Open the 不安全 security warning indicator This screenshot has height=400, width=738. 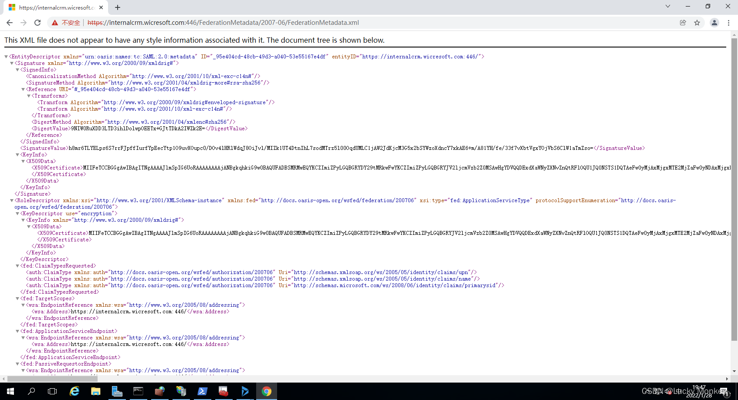(66, 23)
